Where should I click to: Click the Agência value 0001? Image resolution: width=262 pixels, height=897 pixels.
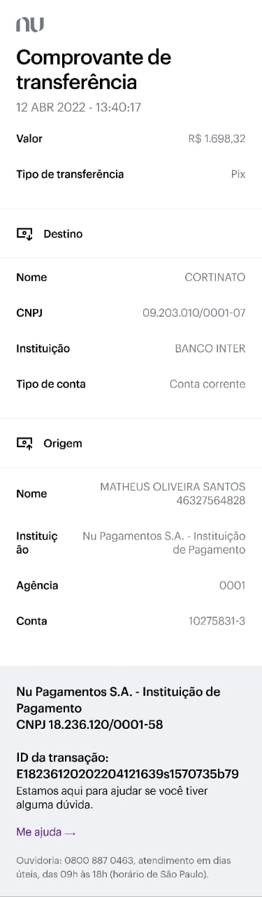click(233, 585)
